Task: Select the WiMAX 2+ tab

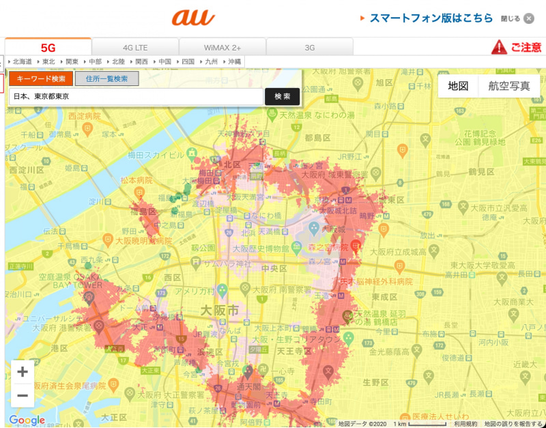Action: coord(222,48)
